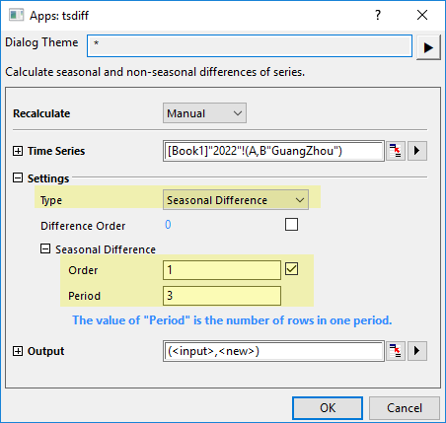This screenshot has width=446, height=423.
Task: Click the Recalculate label
Action: [41, 113]
